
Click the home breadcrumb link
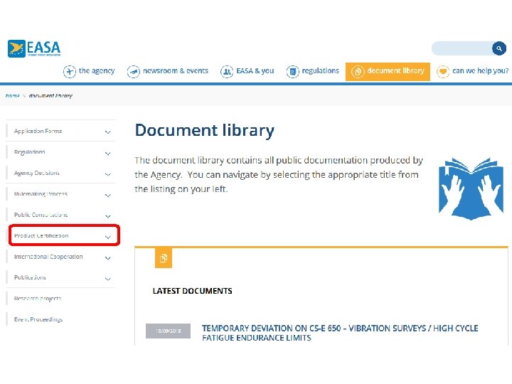point(12,96)
